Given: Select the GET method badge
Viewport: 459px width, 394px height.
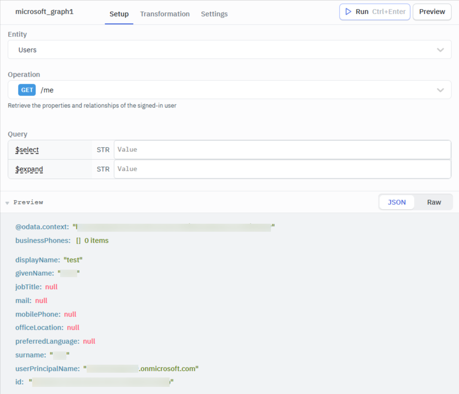Looking at the screenshot, I should coord(27,90).
